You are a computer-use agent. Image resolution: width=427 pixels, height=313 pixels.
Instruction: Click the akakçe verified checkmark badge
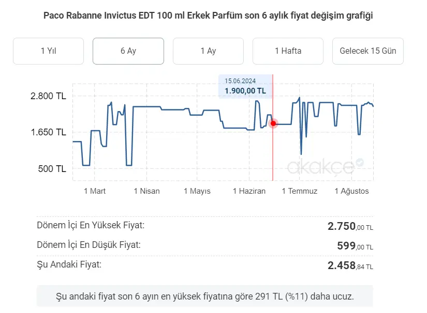pyautogui.click(x=360, y=163)
